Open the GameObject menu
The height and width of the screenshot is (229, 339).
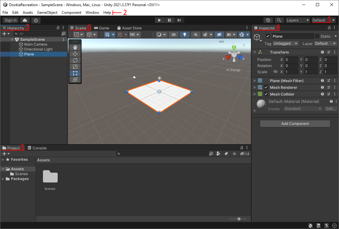47,13
